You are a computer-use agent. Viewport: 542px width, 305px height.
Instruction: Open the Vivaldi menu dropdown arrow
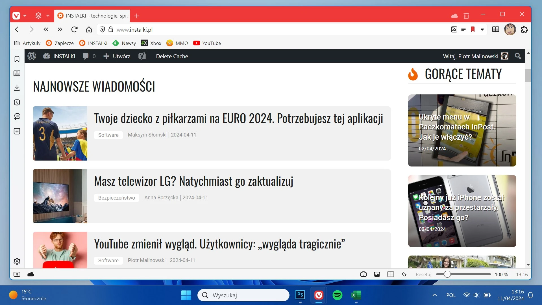pos(25,16)
